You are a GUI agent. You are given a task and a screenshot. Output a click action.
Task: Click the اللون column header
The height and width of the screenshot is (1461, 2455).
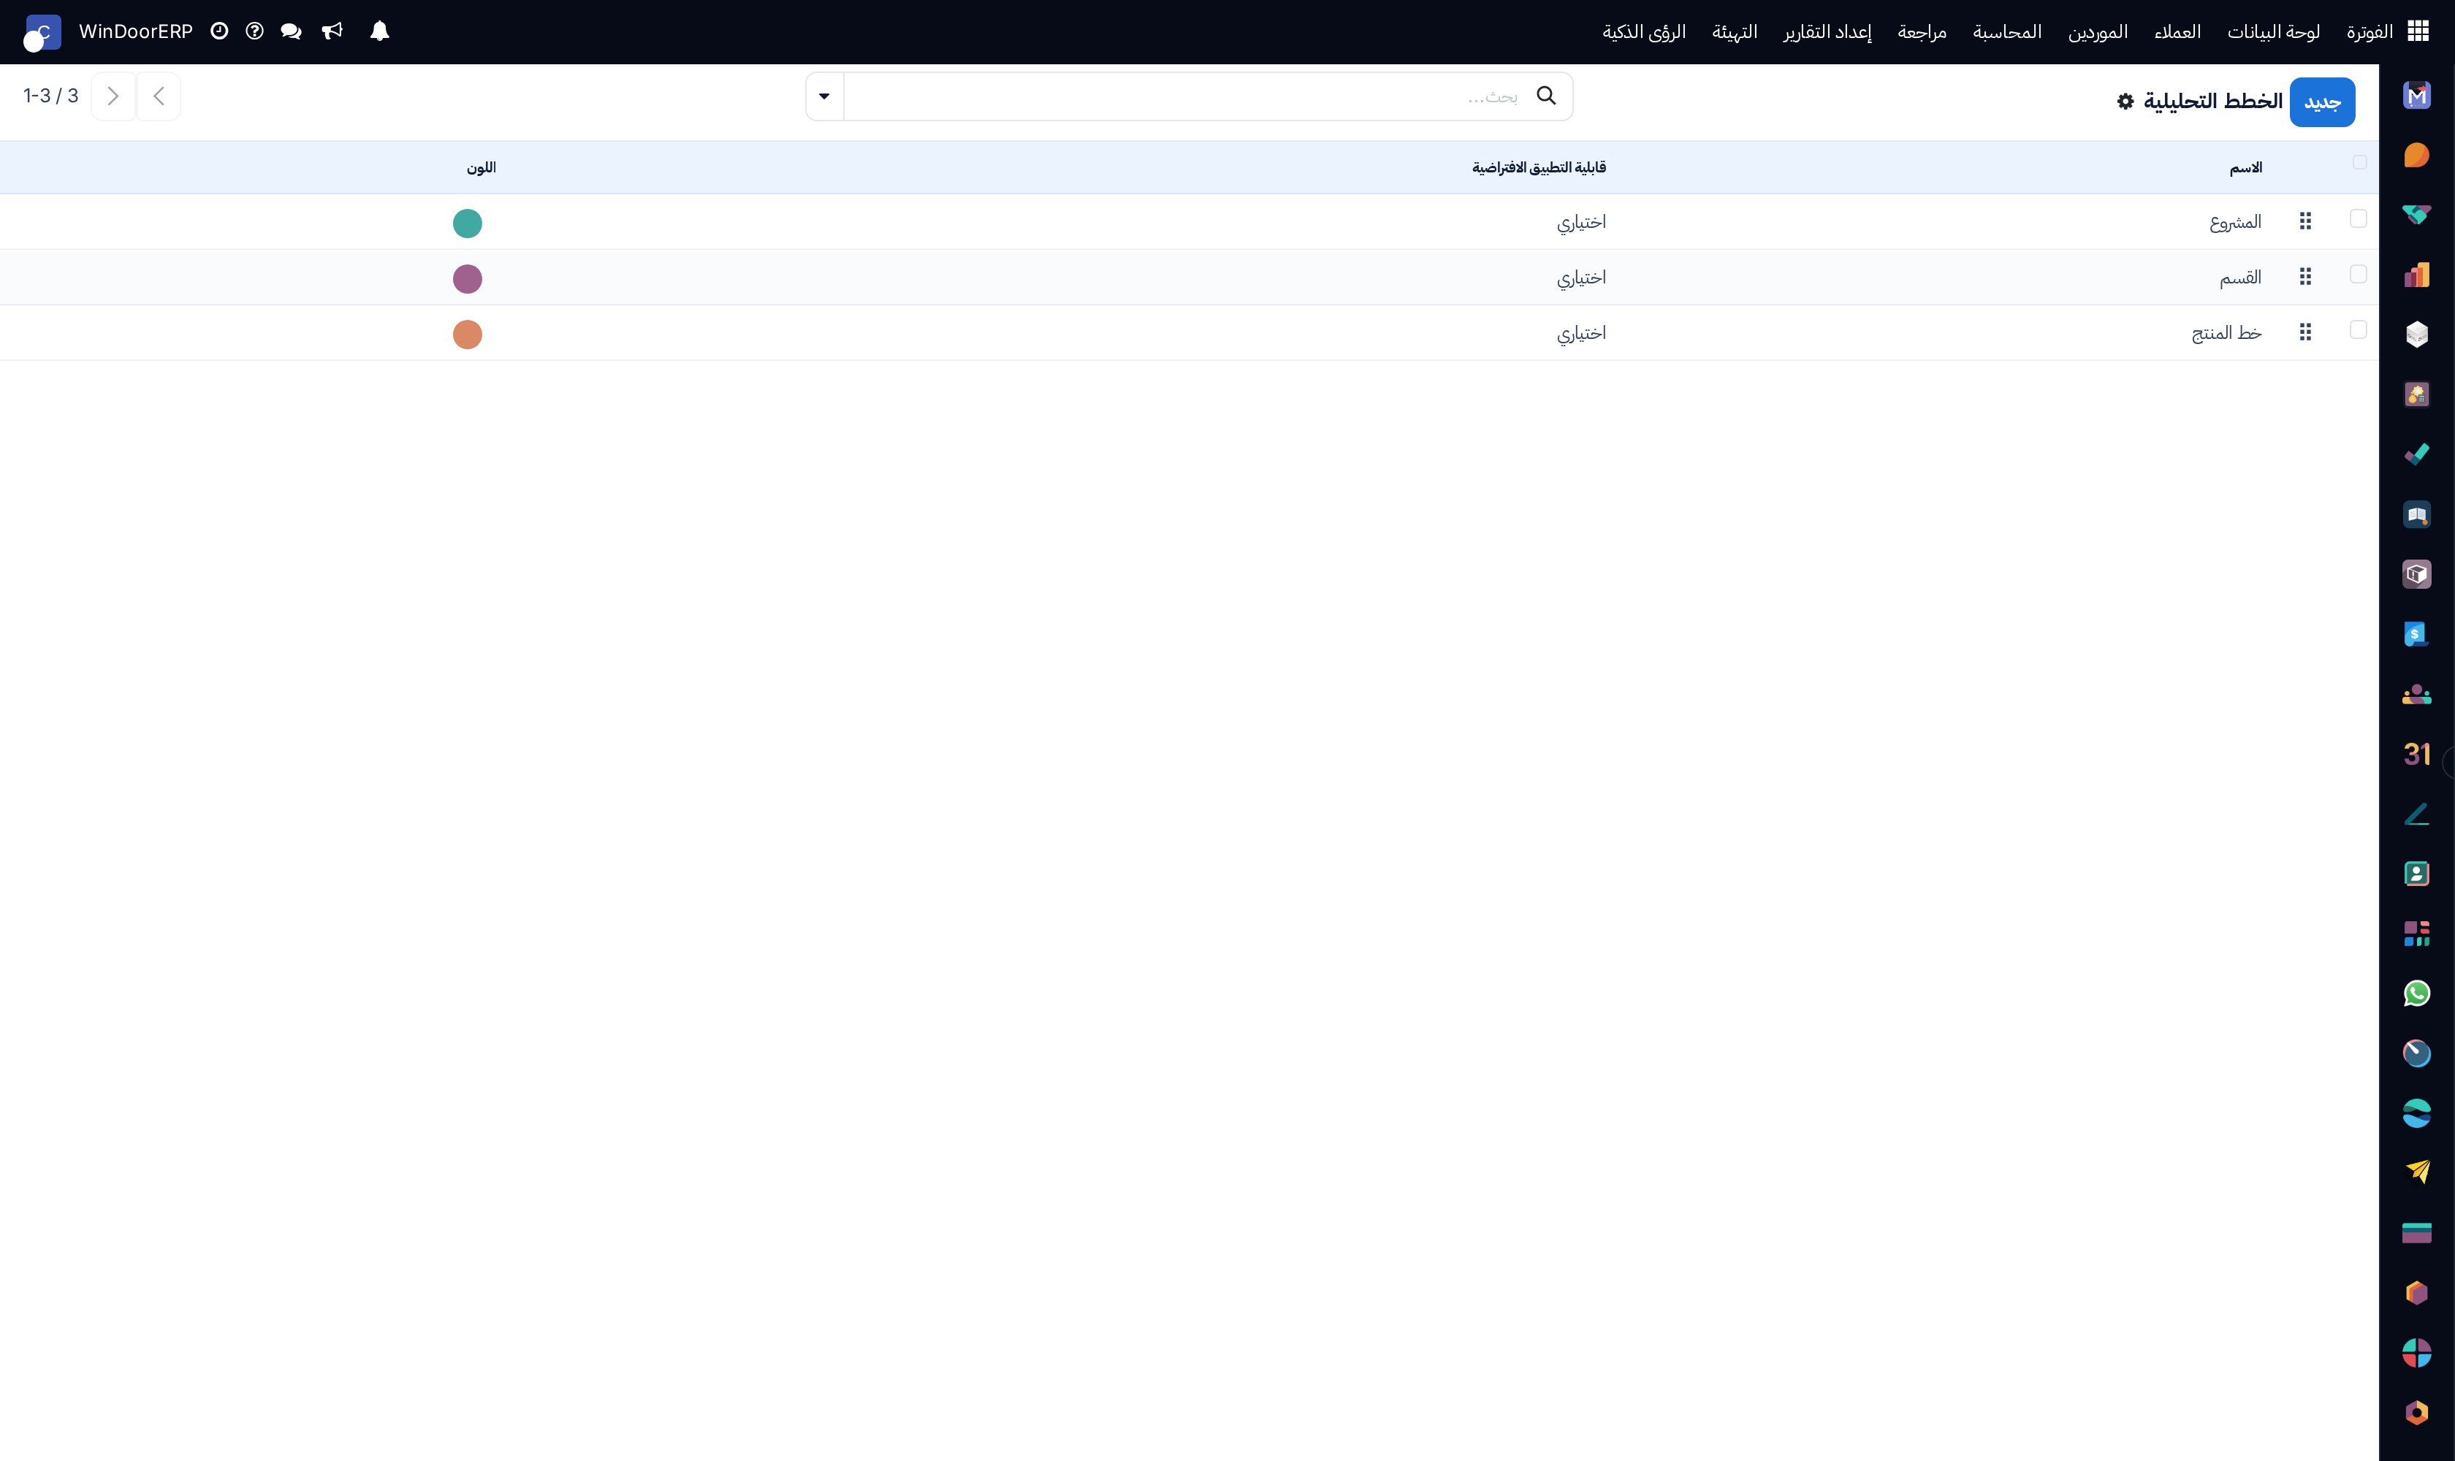click(x=482, y=168)
